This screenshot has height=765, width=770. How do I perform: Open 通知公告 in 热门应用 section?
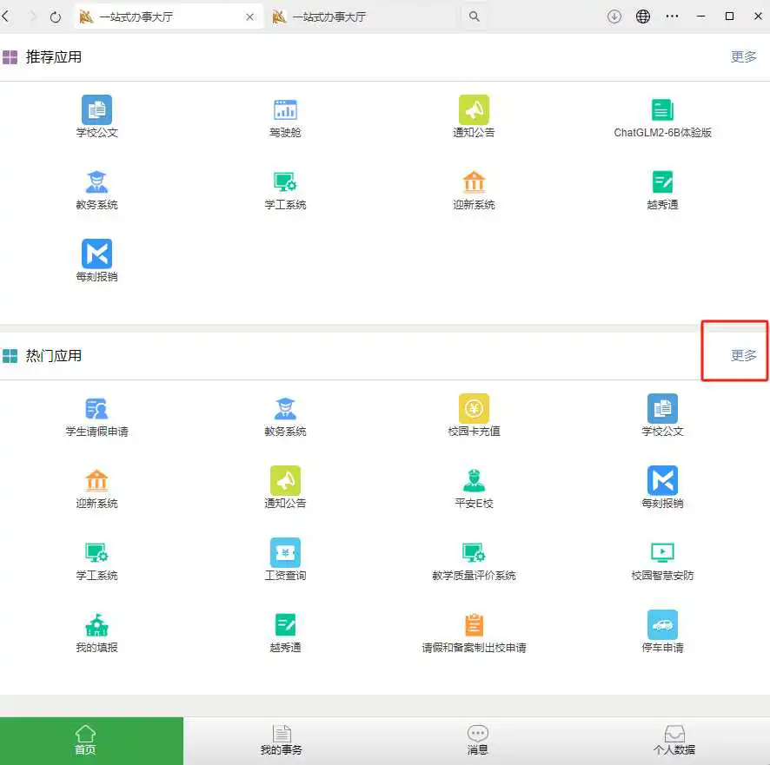[285, 487]
